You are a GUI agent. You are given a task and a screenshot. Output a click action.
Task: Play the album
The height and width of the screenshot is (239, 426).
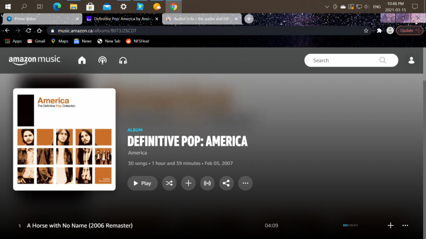[x=142, y=183]
